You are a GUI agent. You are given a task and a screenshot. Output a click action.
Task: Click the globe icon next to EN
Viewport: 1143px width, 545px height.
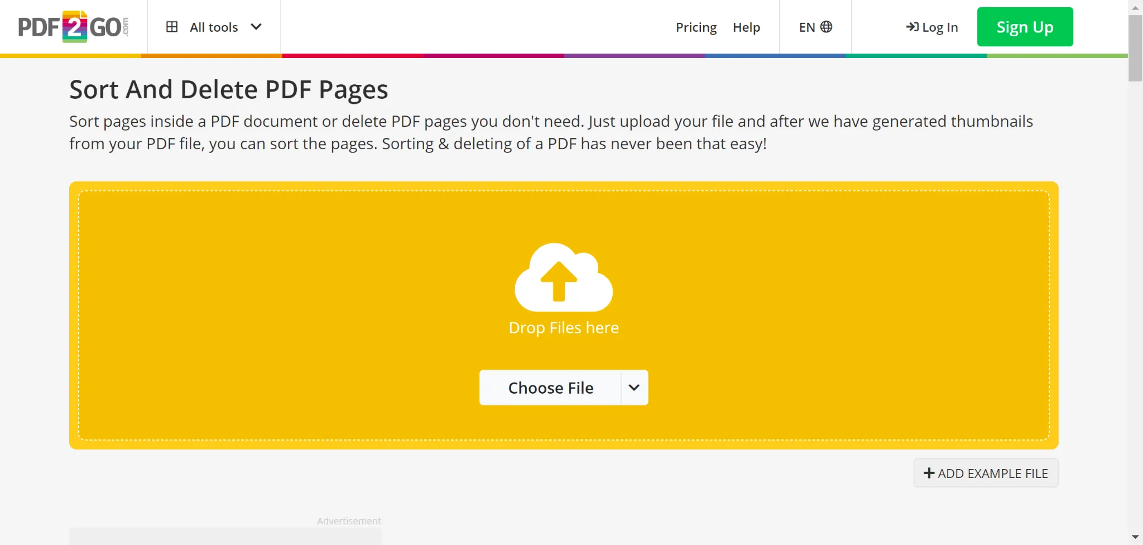point(827,26)
